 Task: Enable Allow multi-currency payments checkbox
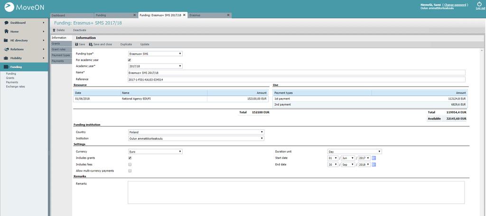click(x=130, y=171)
